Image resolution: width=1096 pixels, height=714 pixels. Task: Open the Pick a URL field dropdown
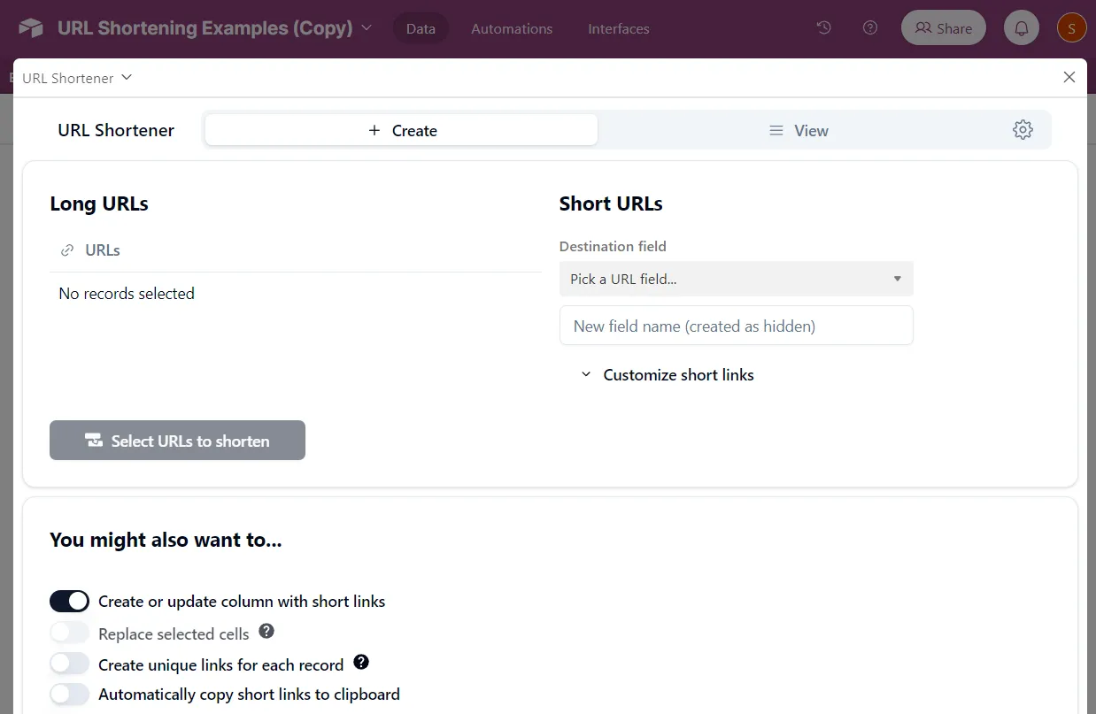pos(736,279)
